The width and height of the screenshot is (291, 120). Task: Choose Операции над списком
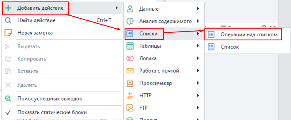(248, 34)
